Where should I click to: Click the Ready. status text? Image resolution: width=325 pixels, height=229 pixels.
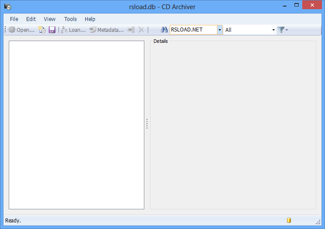(x=13, y=221)
